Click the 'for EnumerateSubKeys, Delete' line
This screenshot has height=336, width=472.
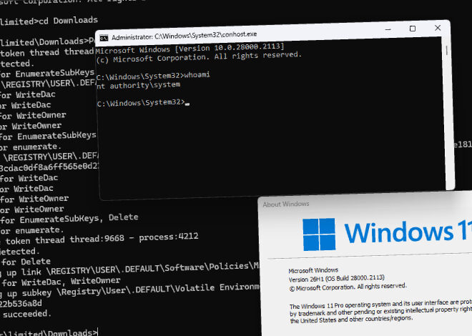(x=69, y=219)
